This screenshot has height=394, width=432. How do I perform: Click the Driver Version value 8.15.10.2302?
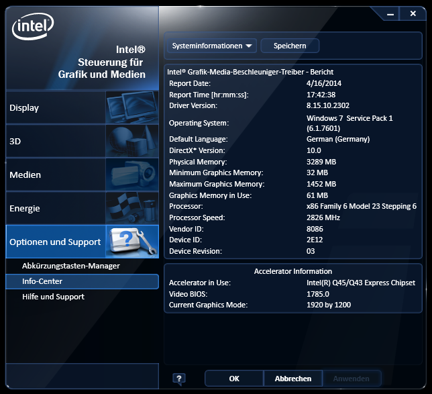pyautogui.click(x=328, y=105)
